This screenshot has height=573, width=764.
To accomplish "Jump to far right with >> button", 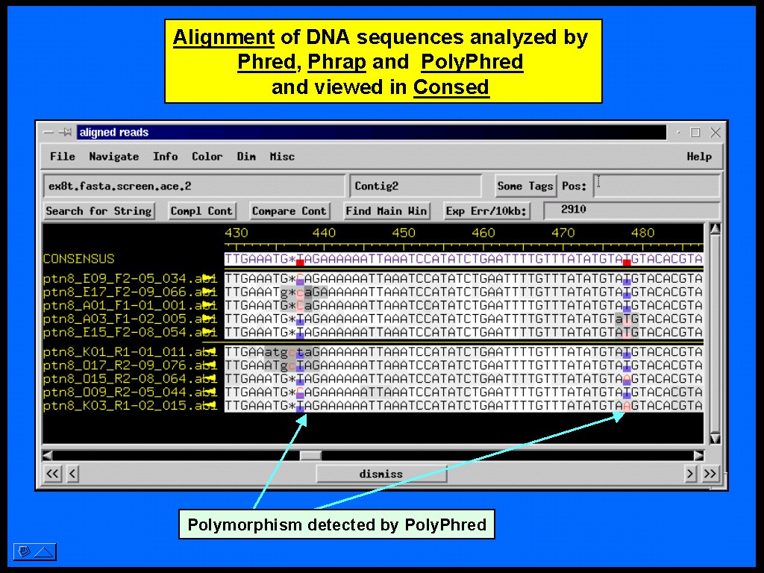I will tap(710, 474).
